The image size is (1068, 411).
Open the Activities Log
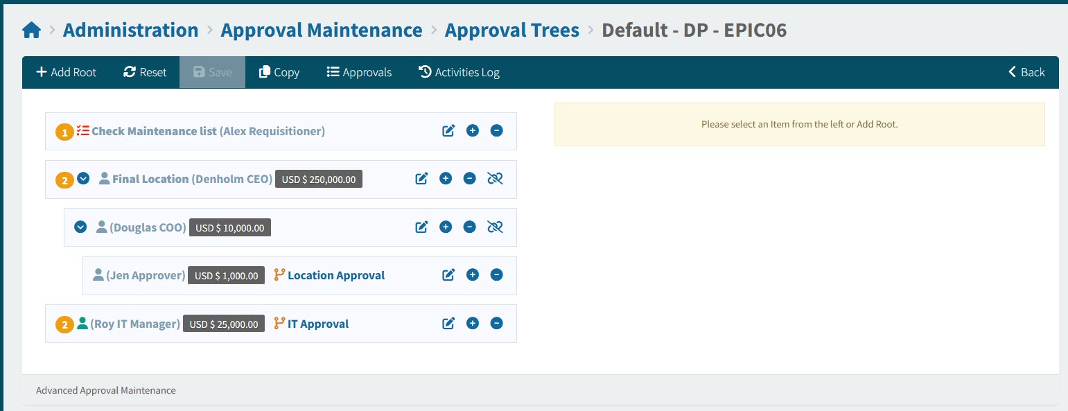[459, 71]
